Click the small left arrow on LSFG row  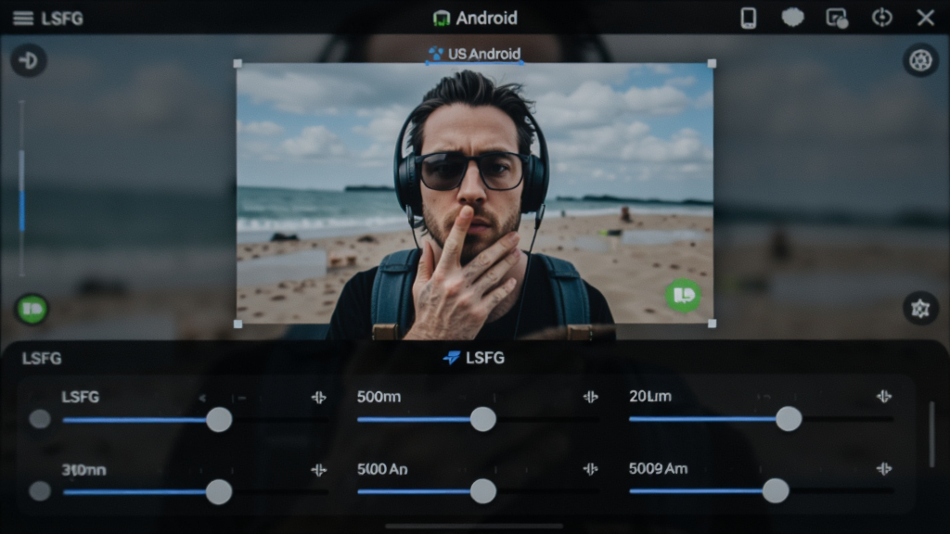pos(202,398)
